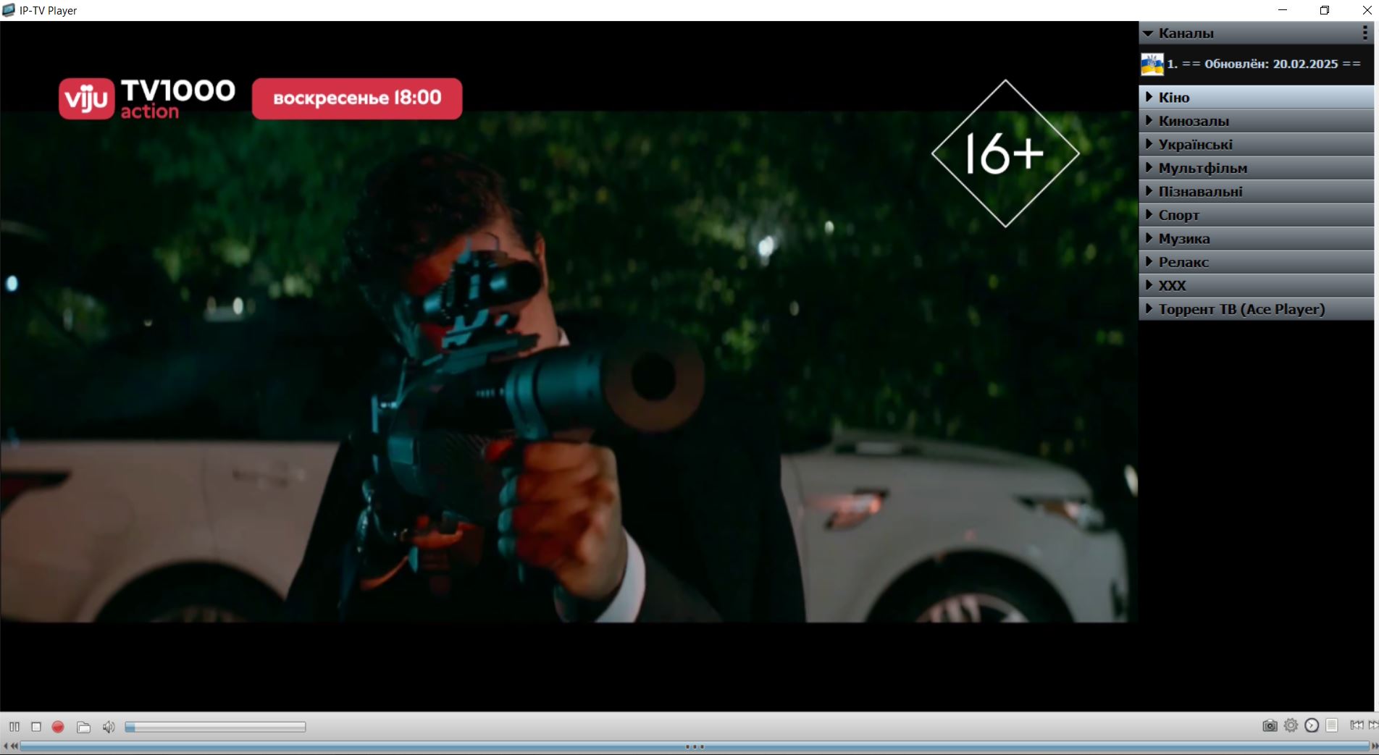Select the '== Обновлён: 20.02.2025 ==' channel entry

[1257, 64]
